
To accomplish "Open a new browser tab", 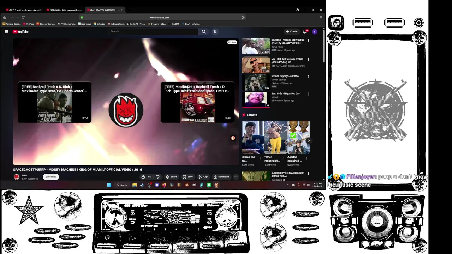I will click(129, 10).
